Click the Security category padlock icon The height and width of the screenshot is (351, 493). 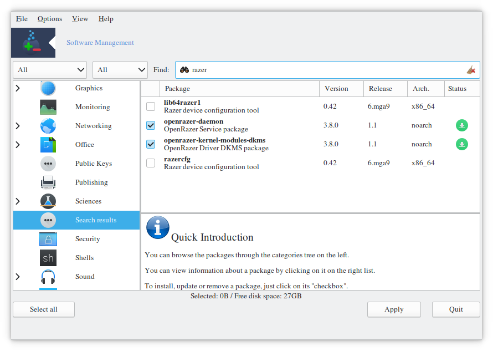point(48,239)
